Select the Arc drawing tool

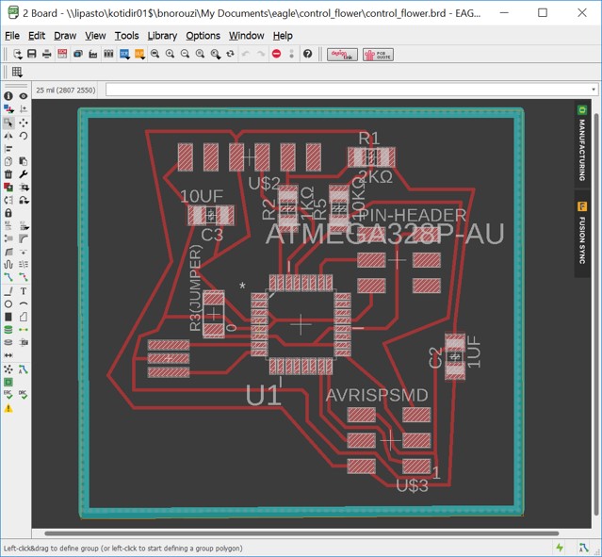pyautogui.click(x=24, y=304)
